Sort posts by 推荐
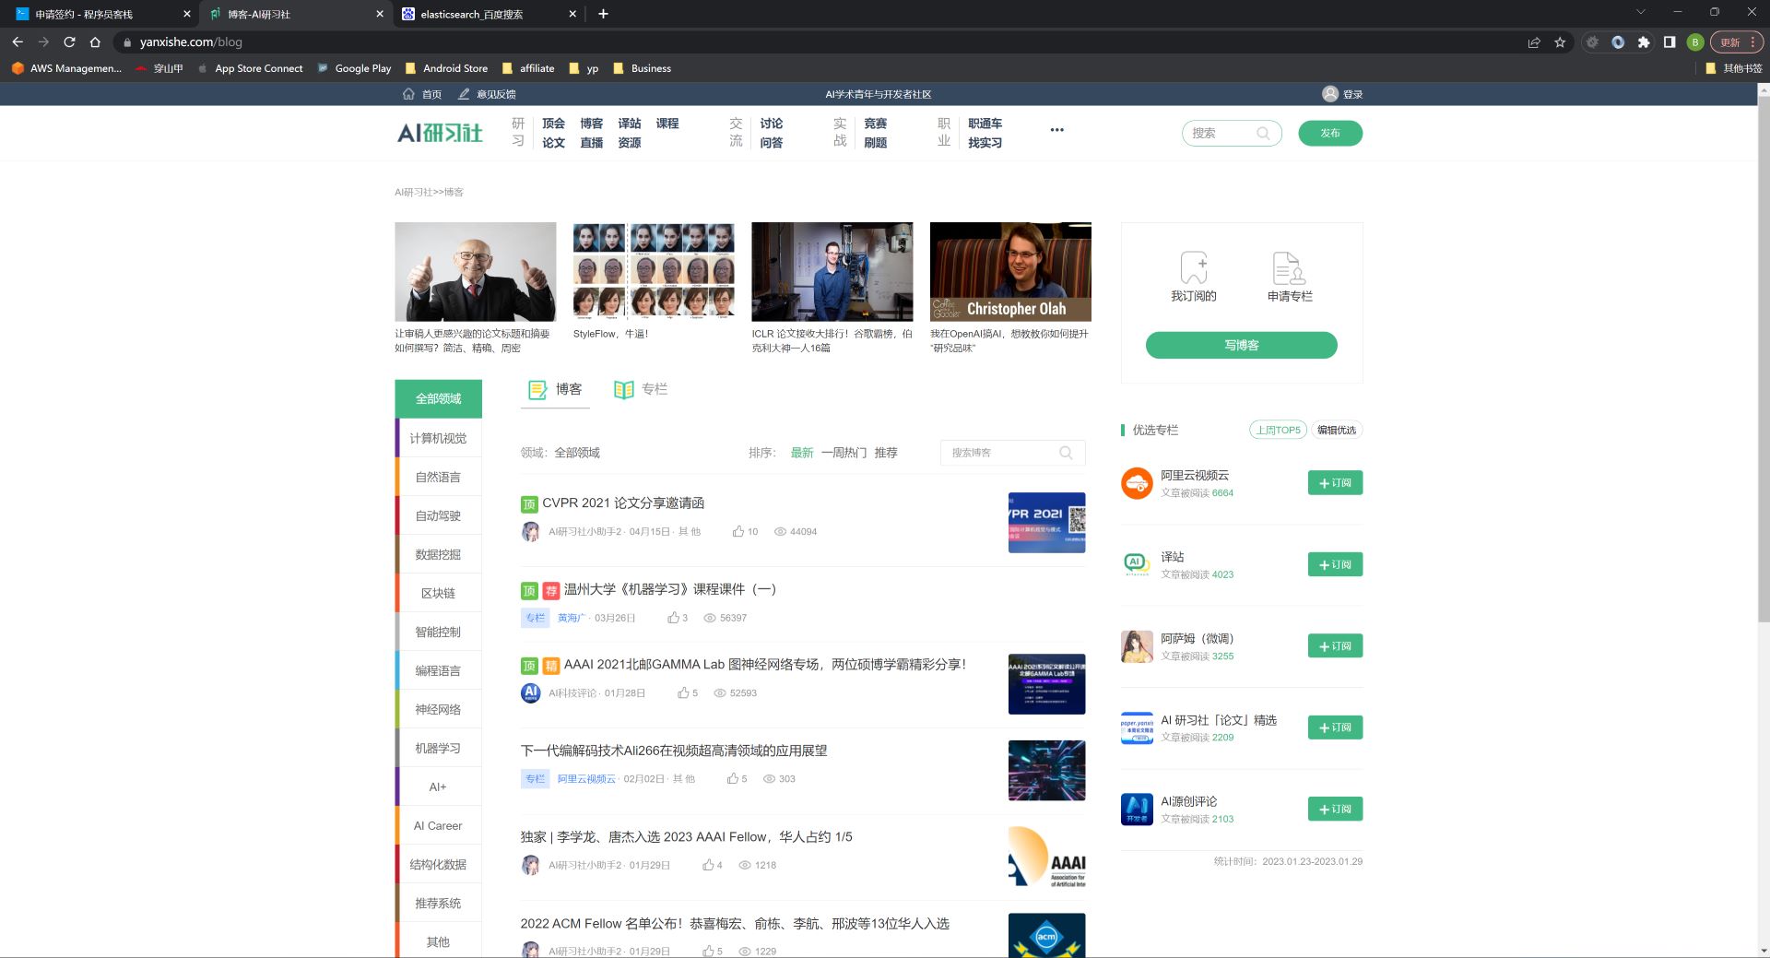1770x958 pixels. (x=886, y=453)
